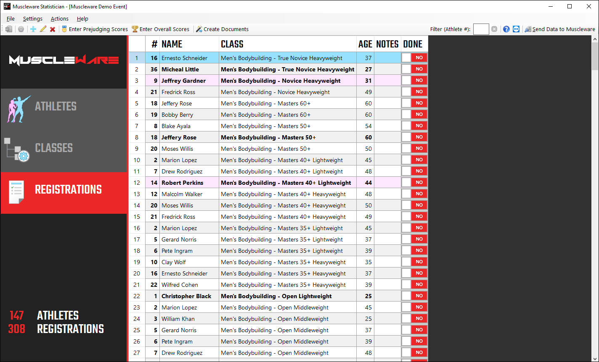Click the red X delete icon
Image resolution: width=599 pixels, height=362 pixels.
point(53,29)
